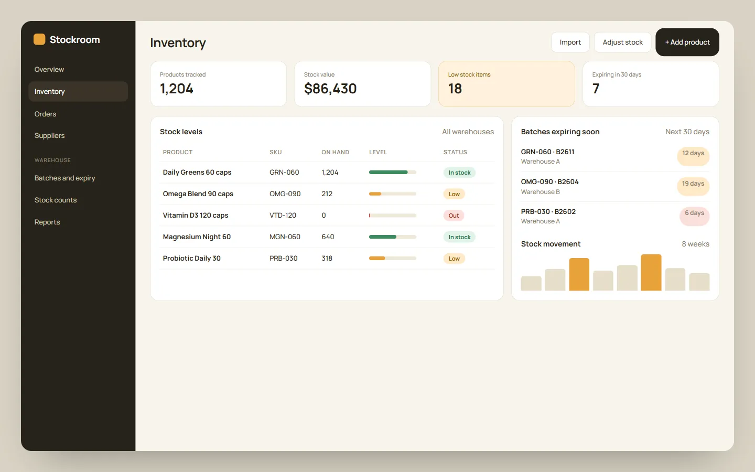Click on-hand value 212
755x472 pixels.
327,194
